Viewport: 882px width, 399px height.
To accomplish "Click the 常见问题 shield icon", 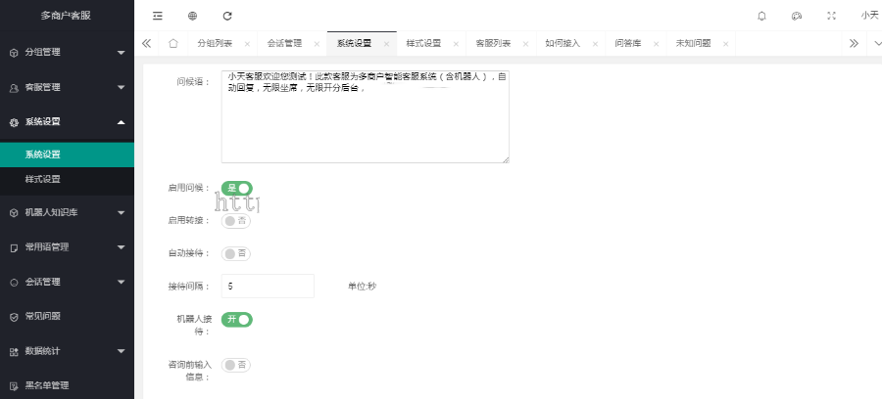I will [14, 317].
